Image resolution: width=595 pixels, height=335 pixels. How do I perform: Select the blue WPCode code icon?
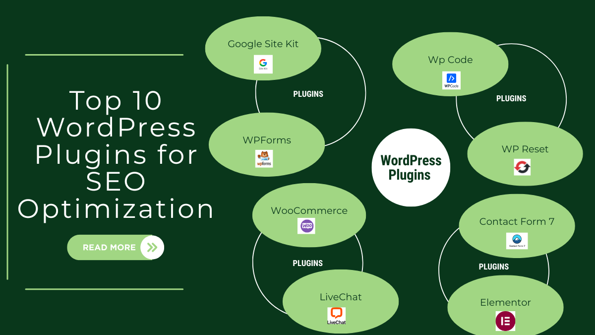click(x=451, y=79)
